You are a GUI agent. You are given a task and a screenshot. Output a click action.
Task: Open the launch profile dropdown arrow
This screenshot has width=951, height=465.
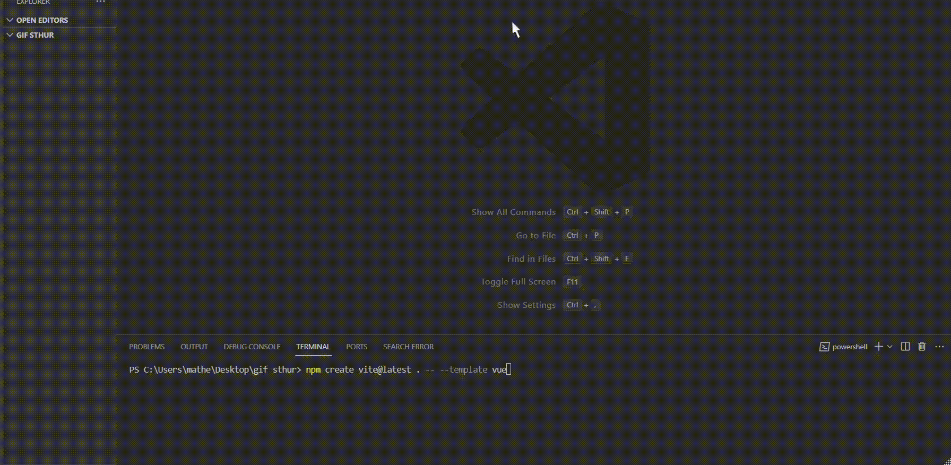(890, 347)
